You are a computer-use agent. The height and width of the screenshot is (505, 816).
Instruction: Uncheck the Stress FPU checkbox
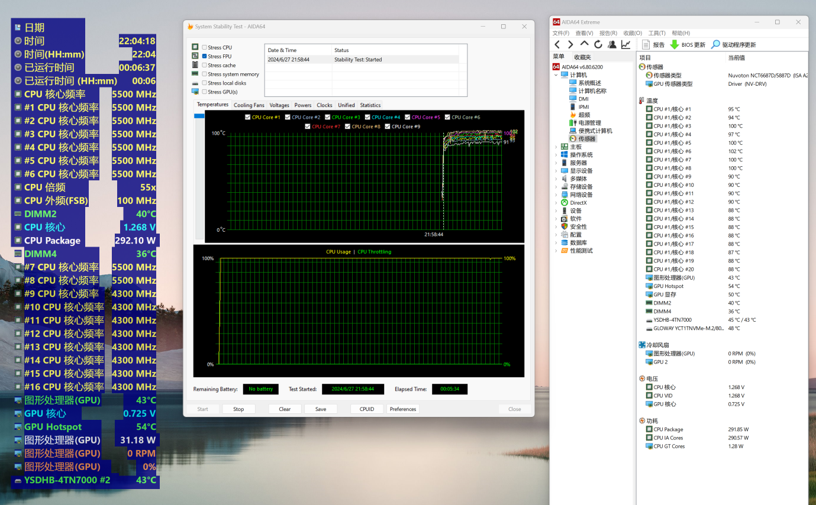tap(204, 56)
